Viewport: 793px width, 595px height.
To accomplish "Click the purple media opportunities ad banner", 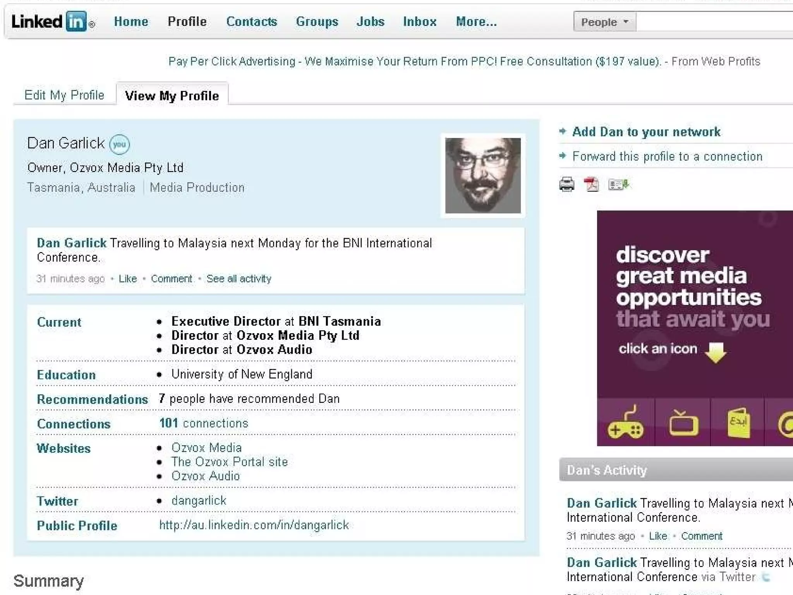I will click(x=695, y=328).
